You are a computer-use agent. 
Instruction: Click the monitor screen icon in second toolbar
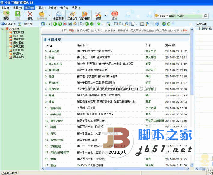tap(116, 24)
